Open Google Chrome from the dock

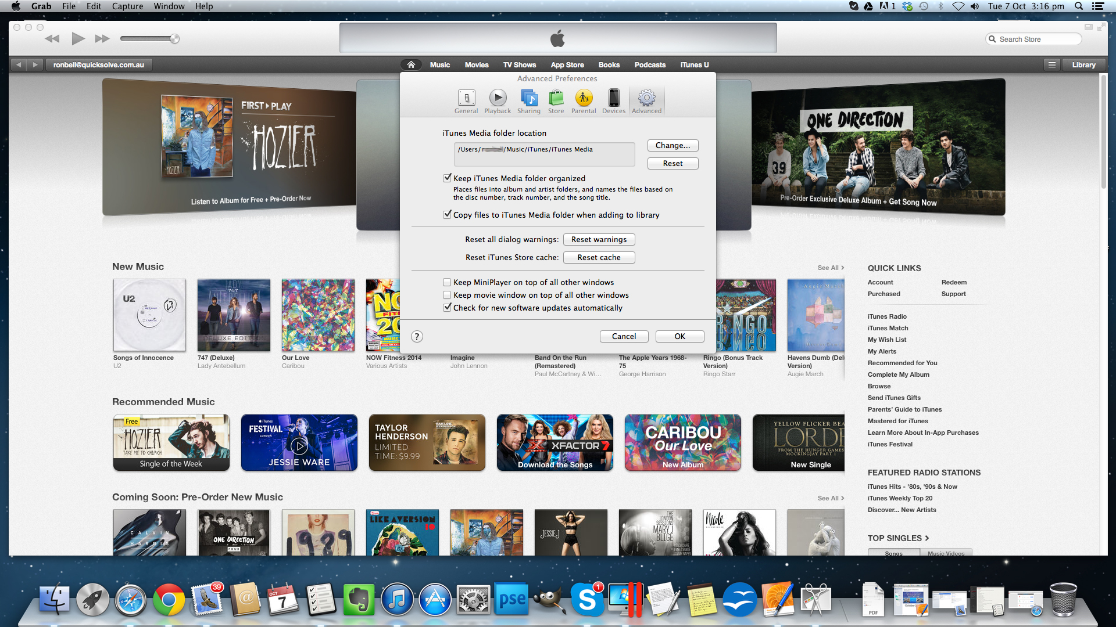(x=169, y=599)
